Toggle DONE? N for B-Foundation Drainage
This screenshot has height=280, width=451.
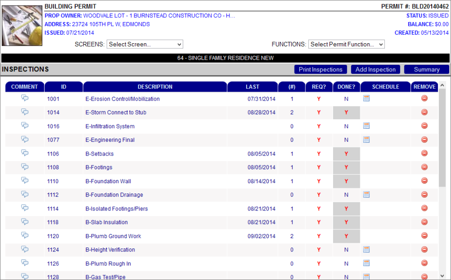[346, 195]
